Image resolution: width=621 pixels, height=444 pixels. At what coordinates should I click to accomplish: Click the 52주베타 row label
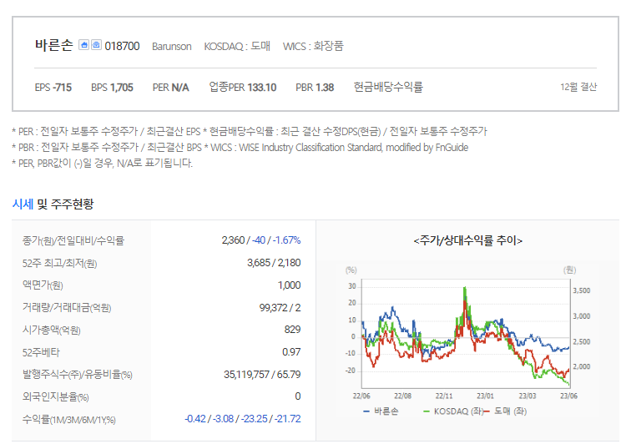(41, 352)
